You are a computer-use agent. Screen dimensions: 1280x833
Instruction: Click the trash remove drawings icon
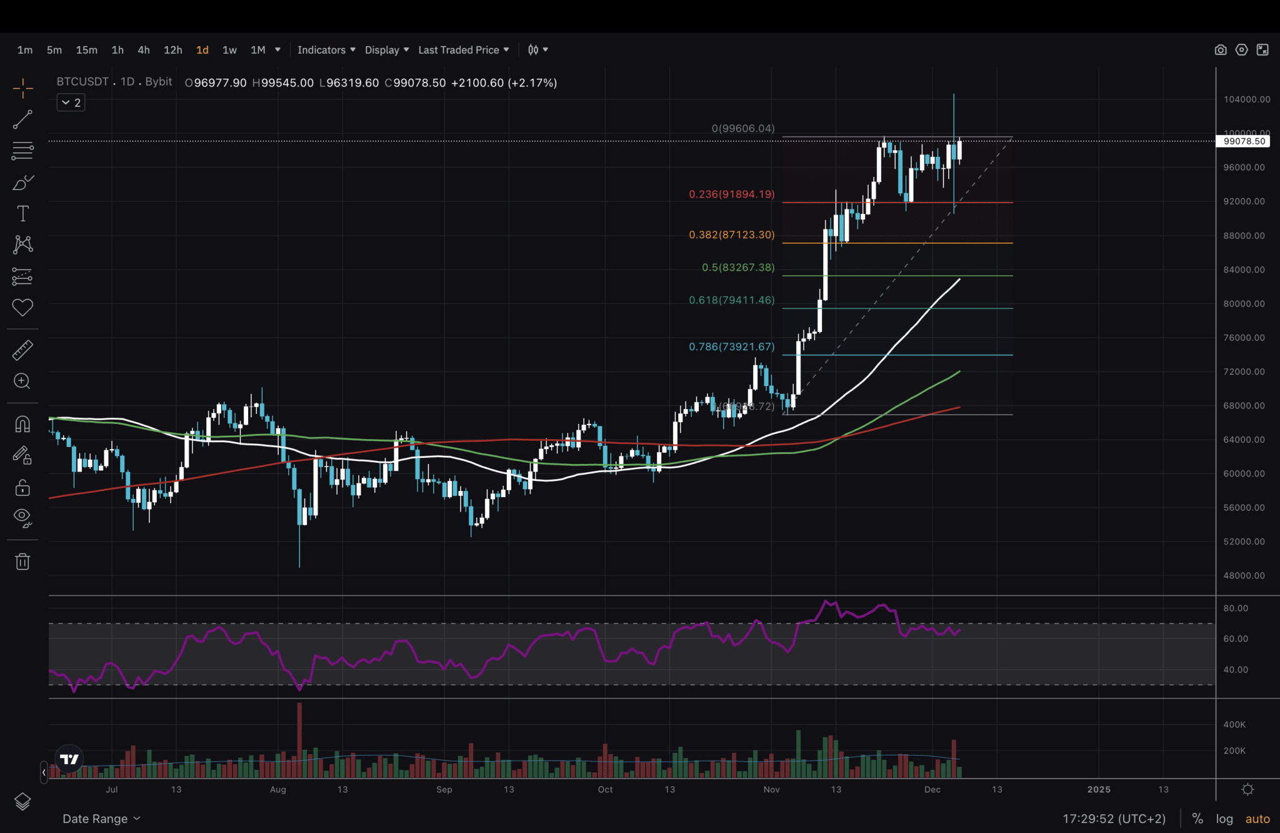pyautogui.click(x=22, y=561)
